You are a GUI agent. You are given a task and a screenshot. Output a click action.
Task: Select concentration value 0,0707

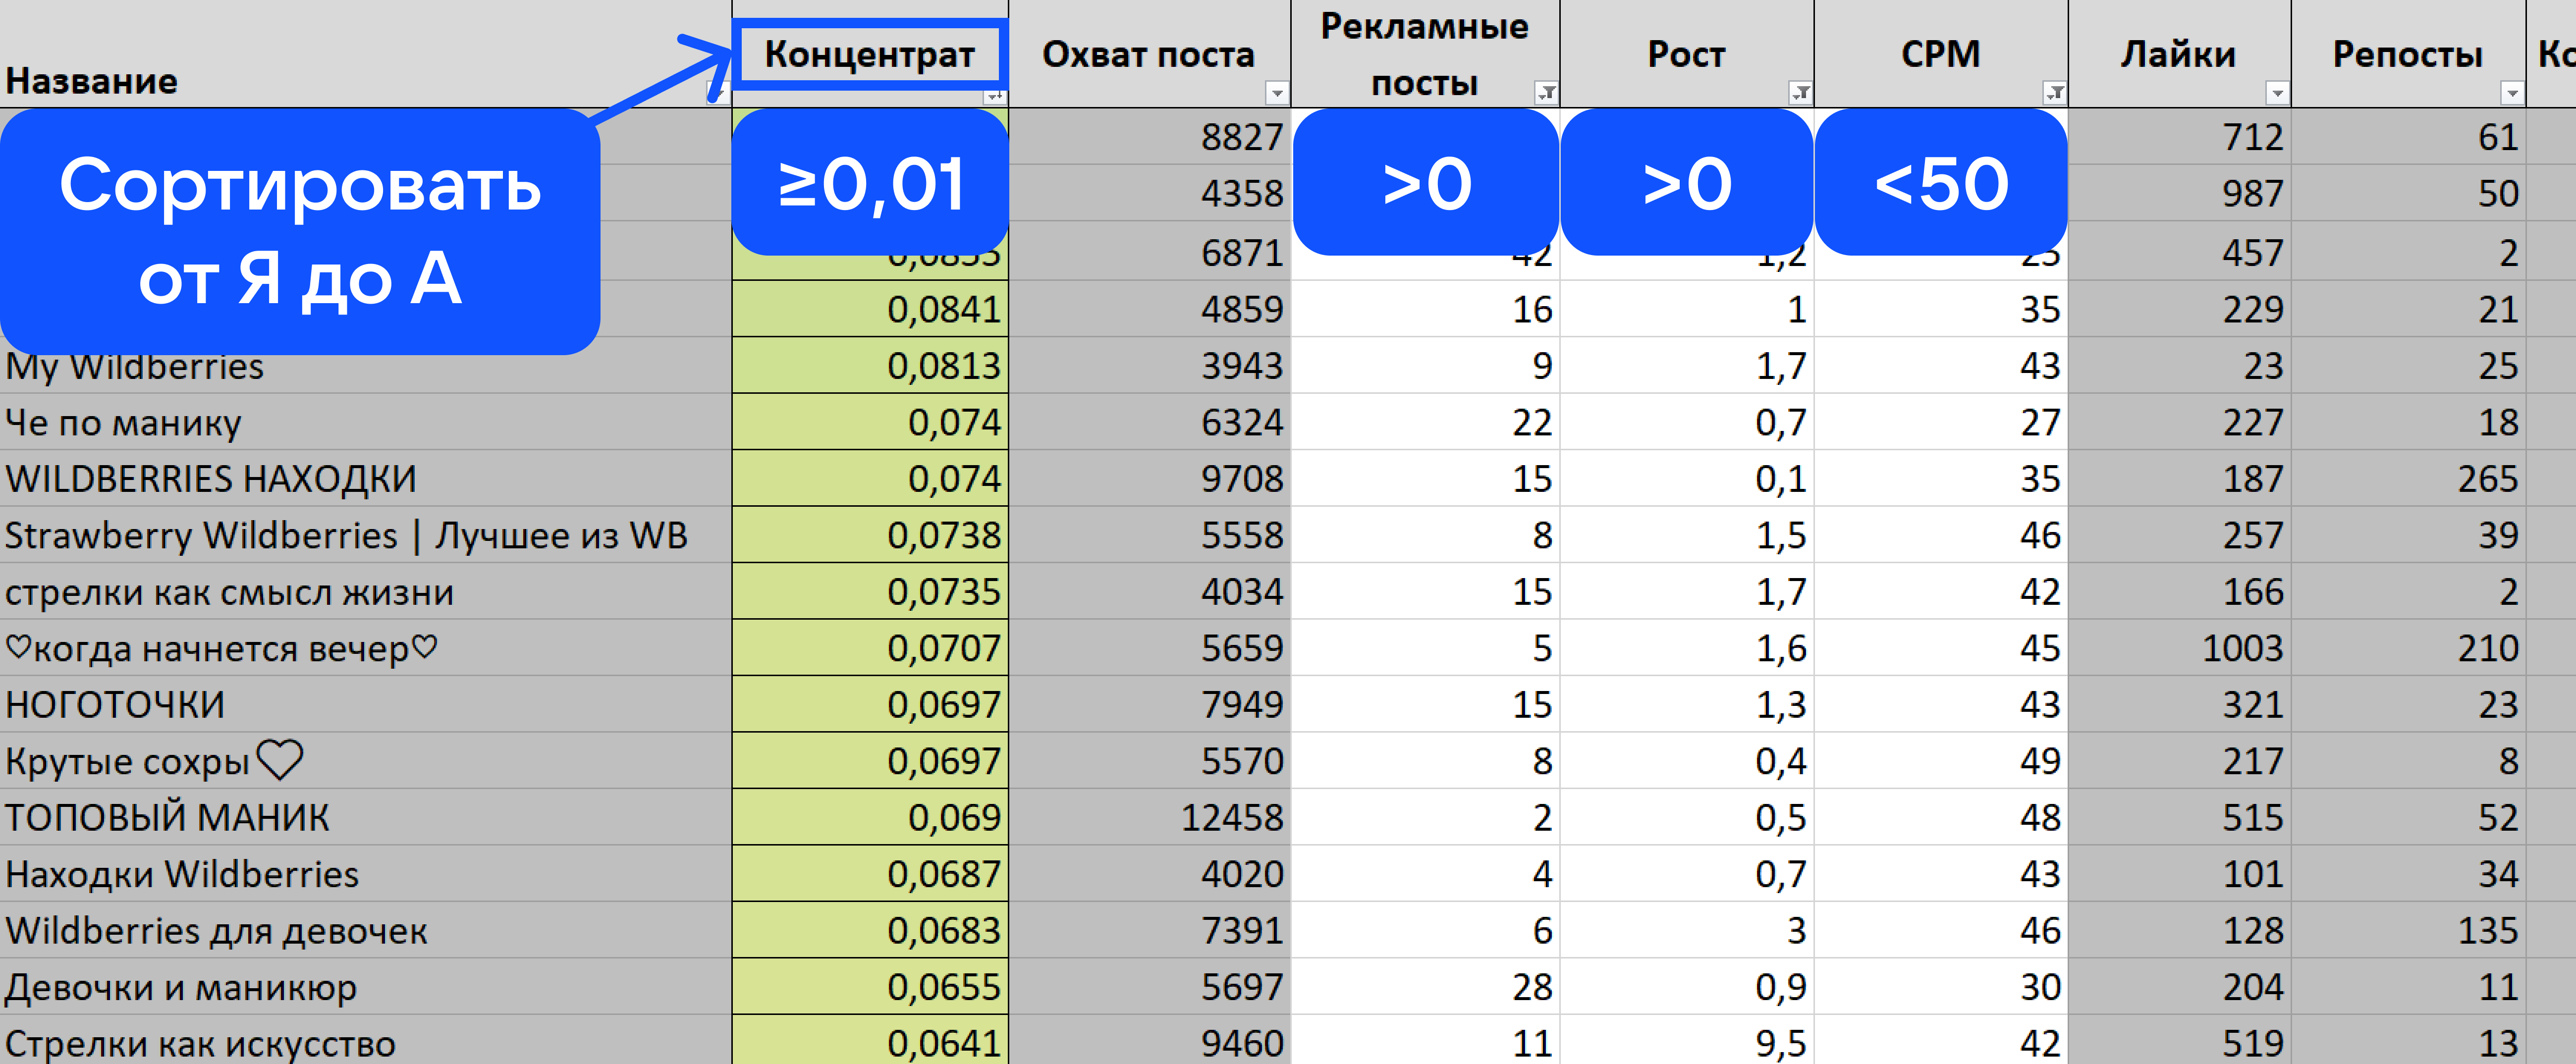pos(871,648)
